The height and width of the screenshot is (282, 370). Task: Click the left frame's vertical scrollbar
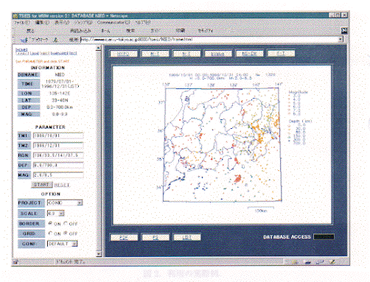click(99, 151)
